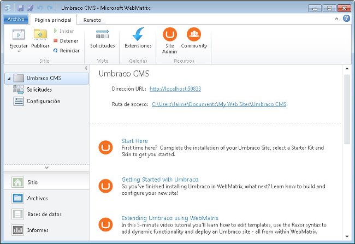Select Solicitudes in the site tree

39,90
